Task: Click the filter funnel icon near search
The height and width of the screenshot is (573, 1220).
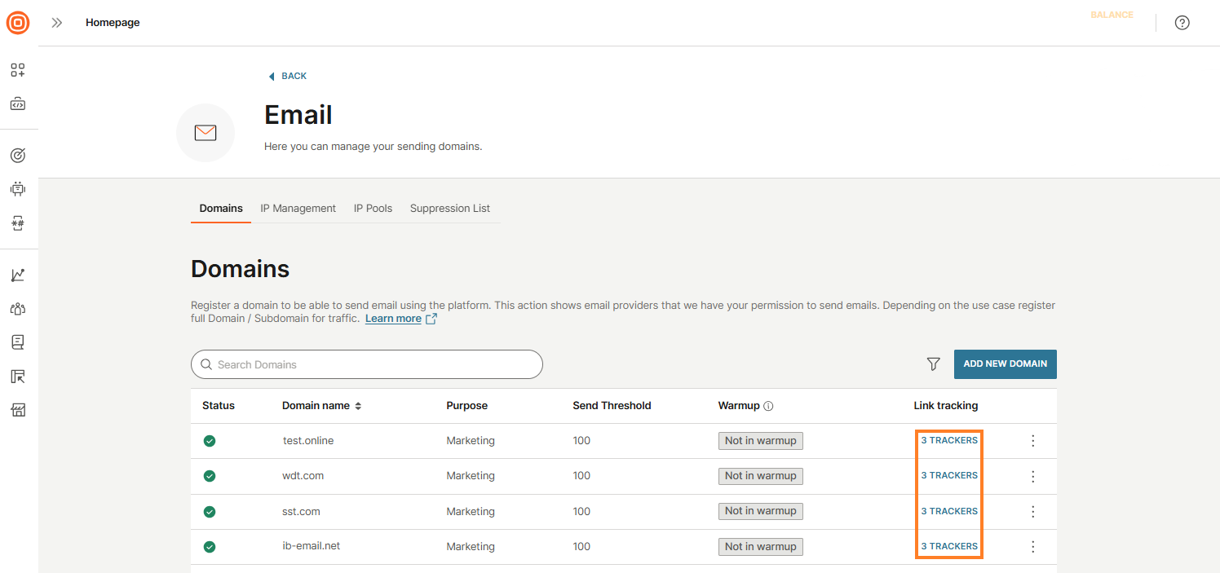Action: click(x=933, y=364)
